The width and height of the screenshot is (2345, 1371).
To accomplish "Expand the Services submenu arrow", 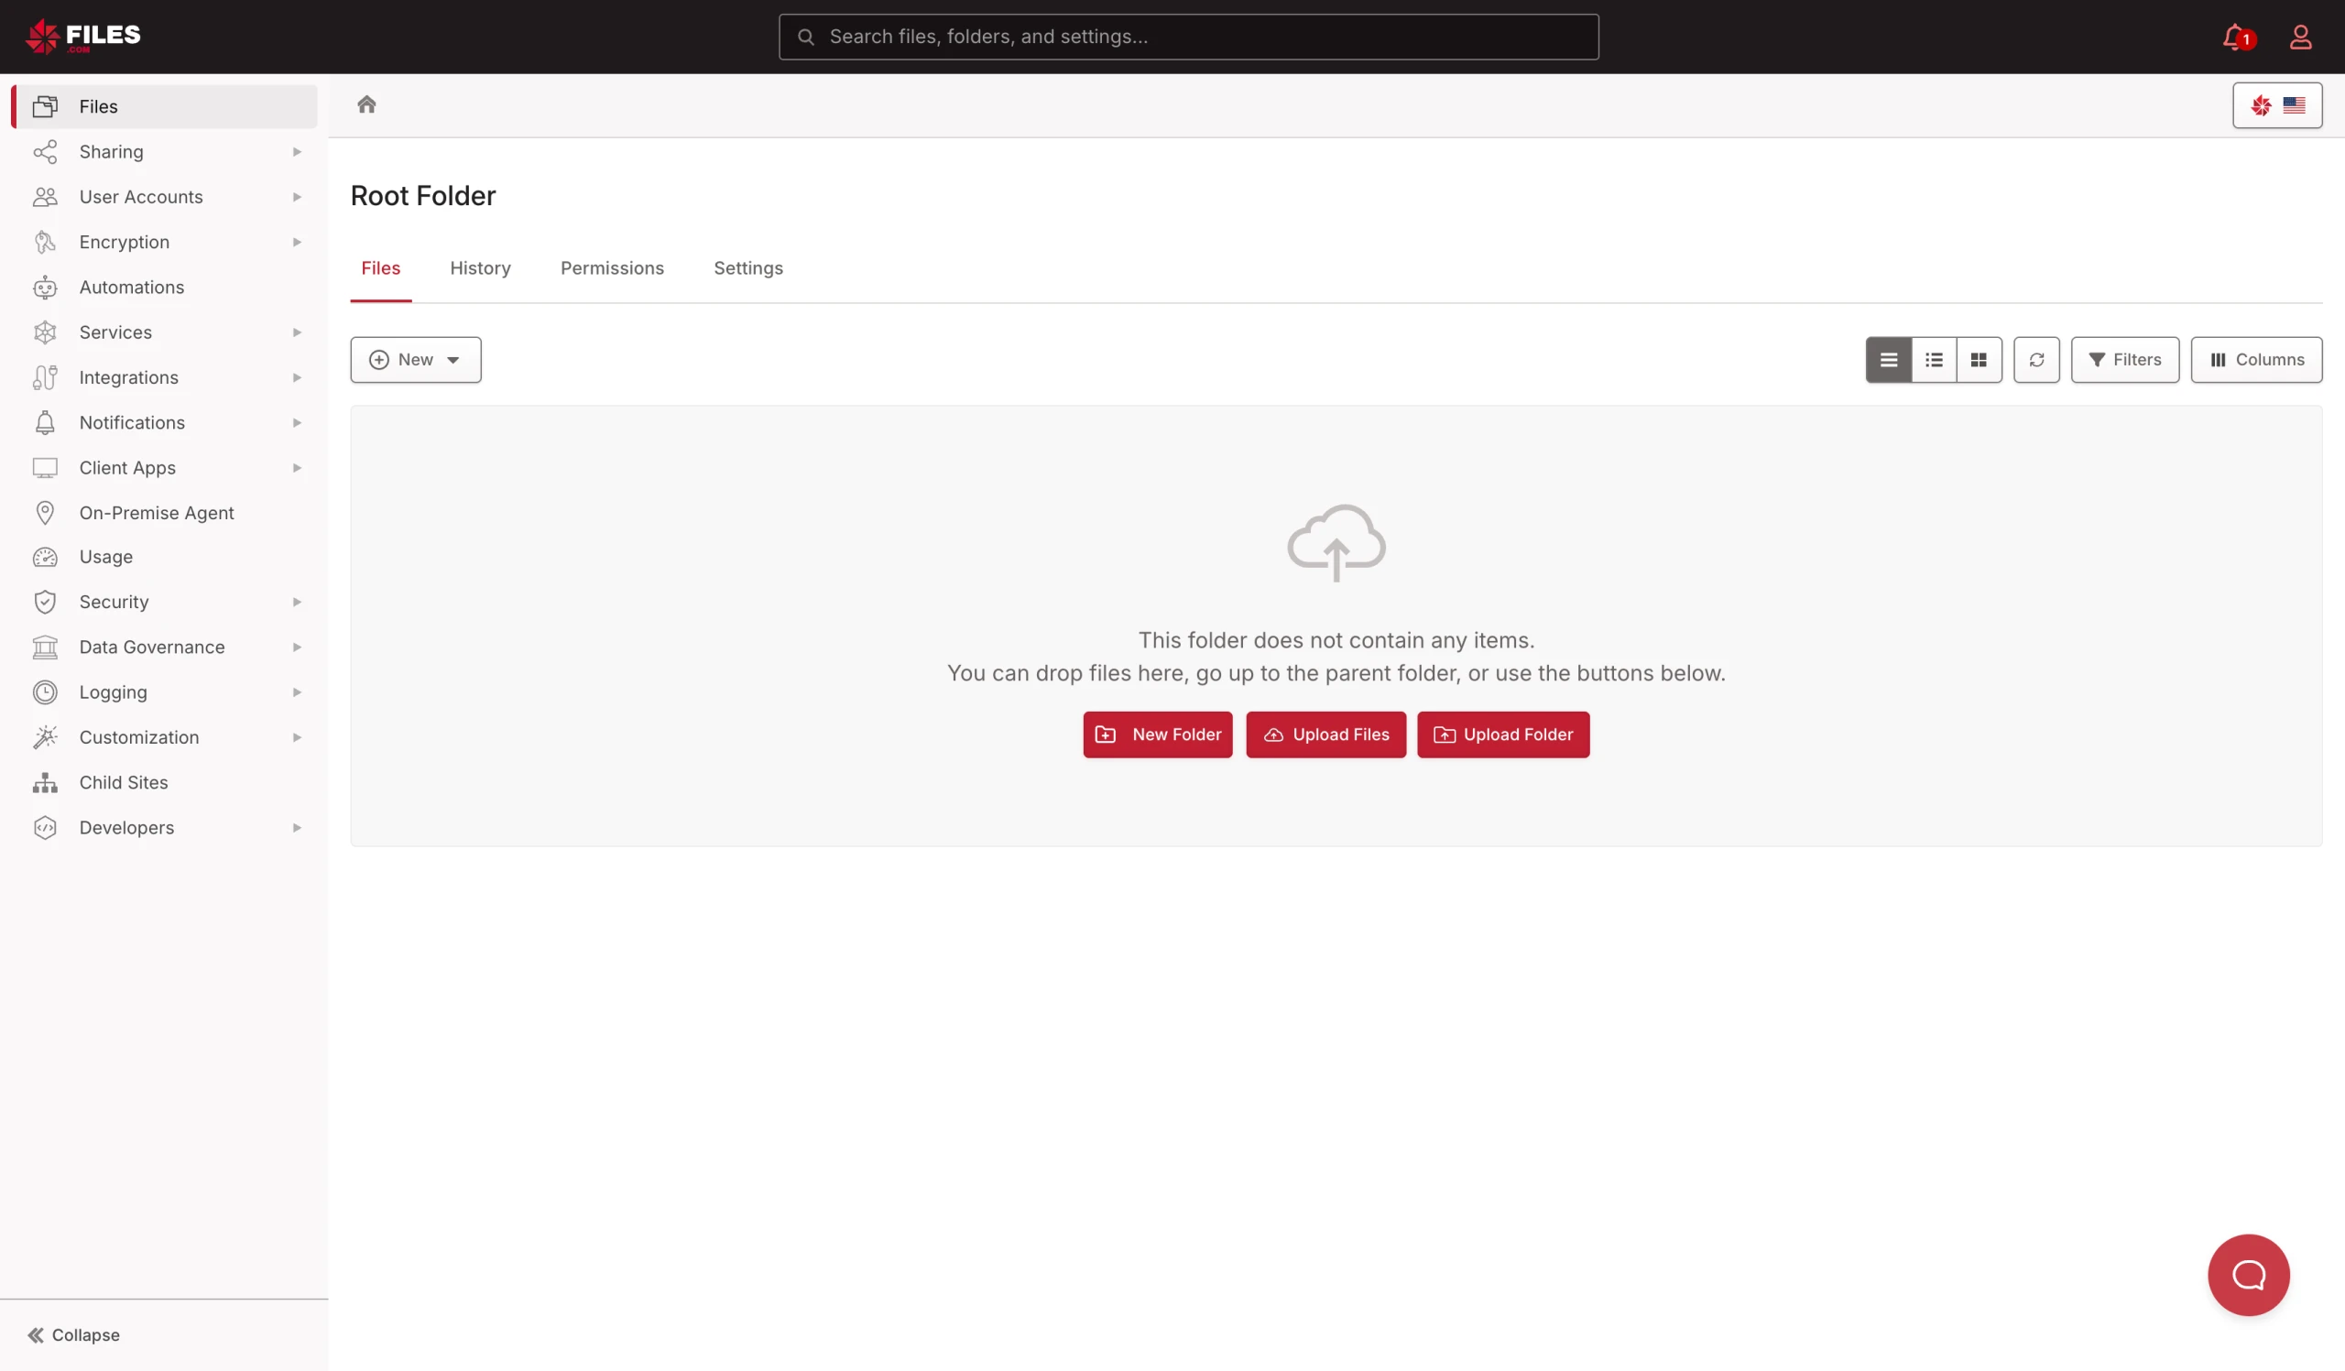I will point(297,332).
